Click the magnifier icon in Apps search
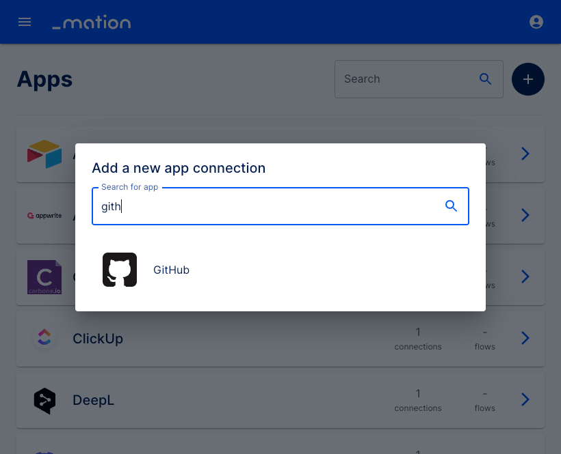561x454 pixels. [485, 79]
